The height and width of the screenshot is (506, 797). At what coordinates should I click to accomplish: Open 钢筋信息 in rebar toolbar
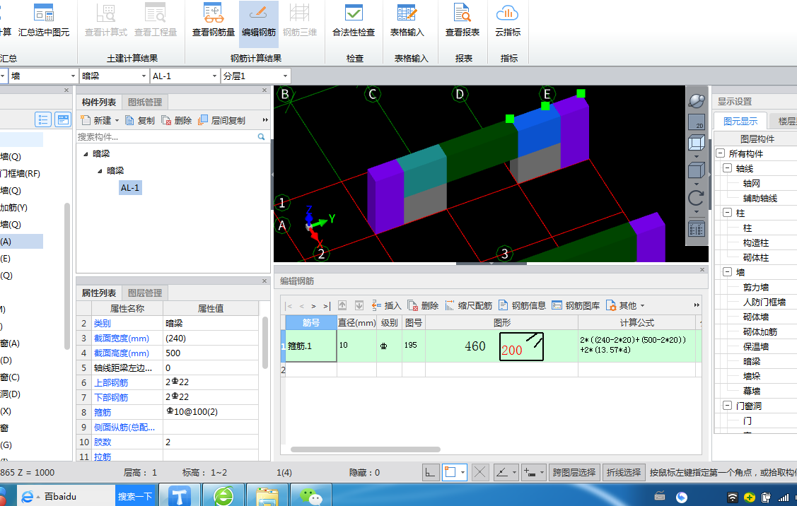(522, 305)
